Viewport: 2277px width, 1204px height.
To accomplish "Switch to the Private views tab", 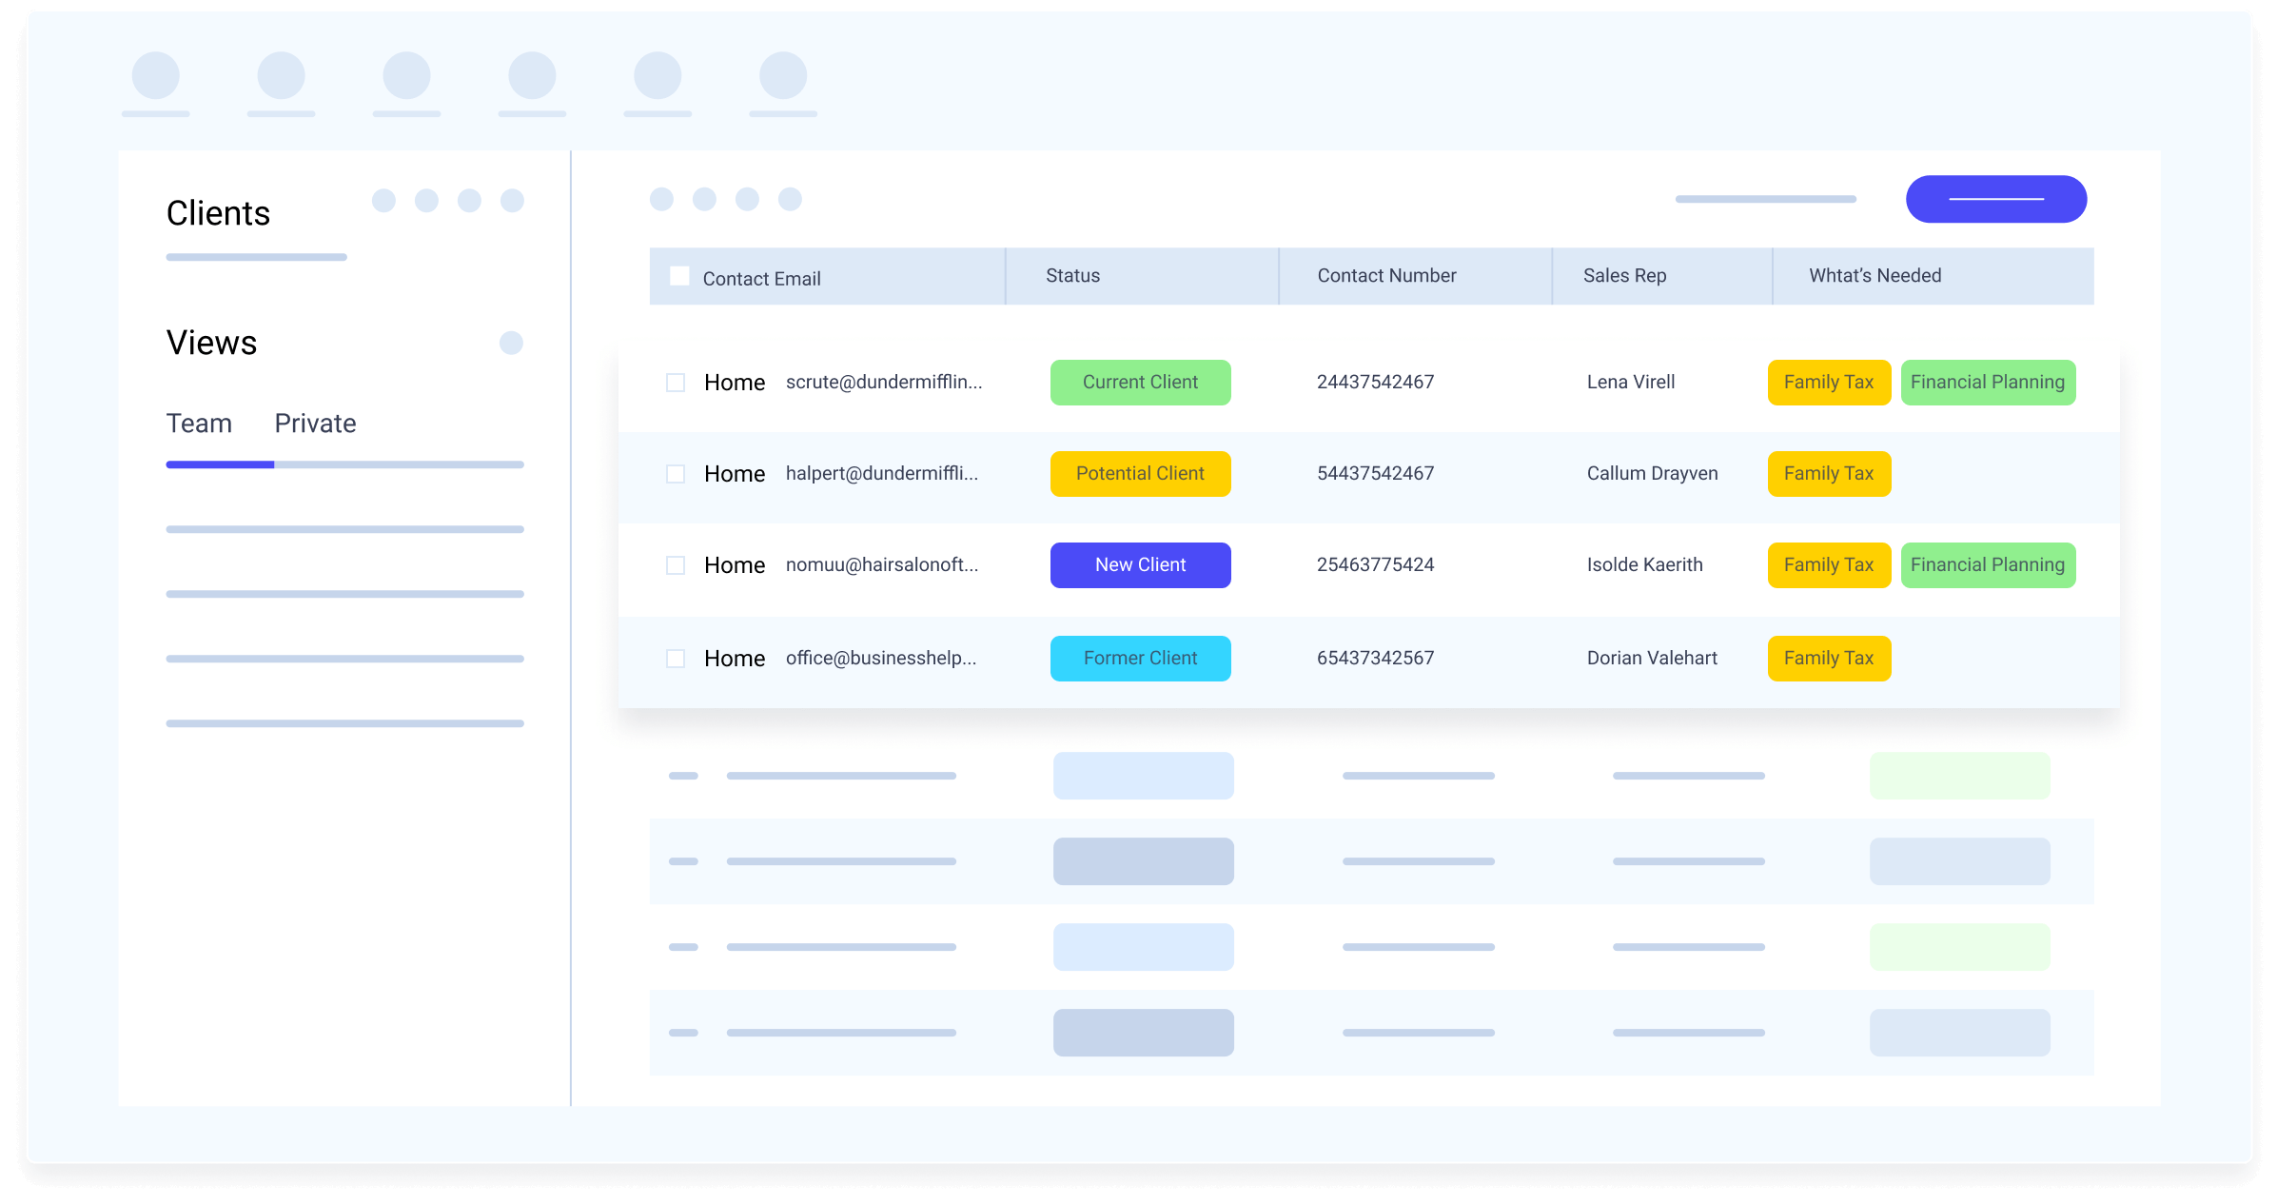I will point(315,424).
